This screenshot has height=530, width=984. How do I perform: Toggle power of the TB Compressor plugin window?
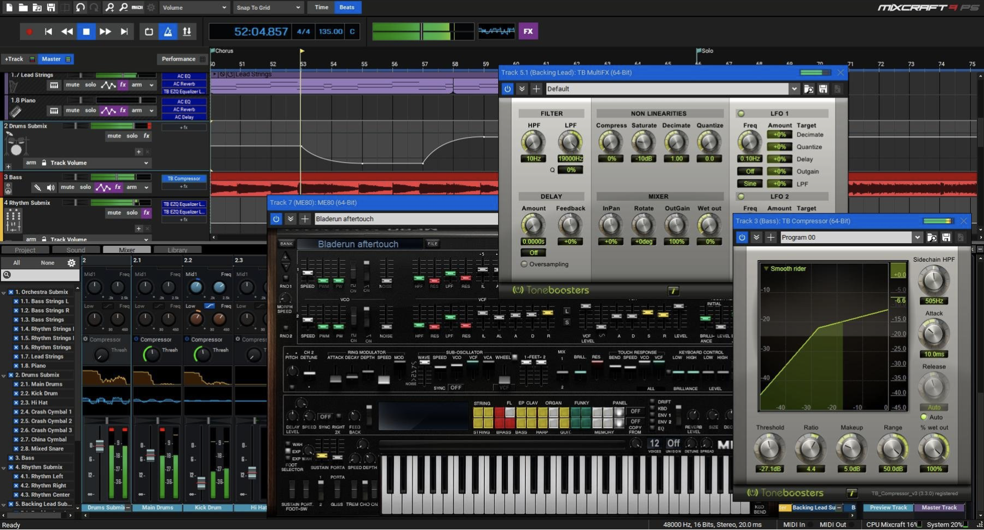(x=742, y=238)
